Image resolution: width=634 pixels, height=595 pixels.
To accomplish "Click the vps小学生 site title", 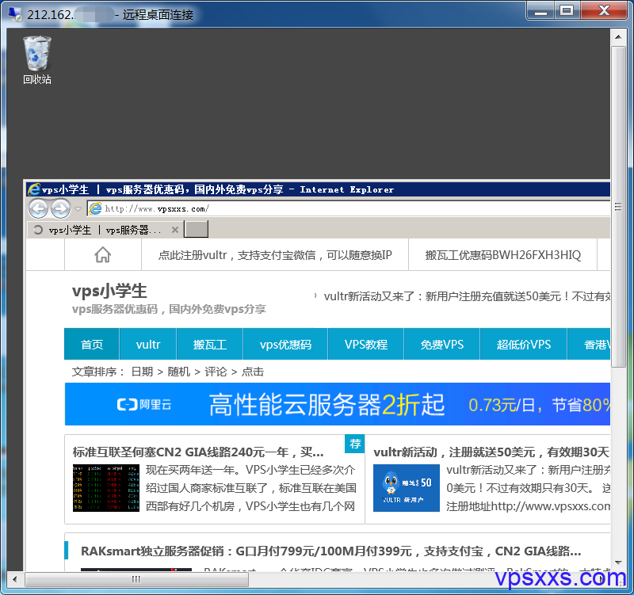I will point(109,291).
